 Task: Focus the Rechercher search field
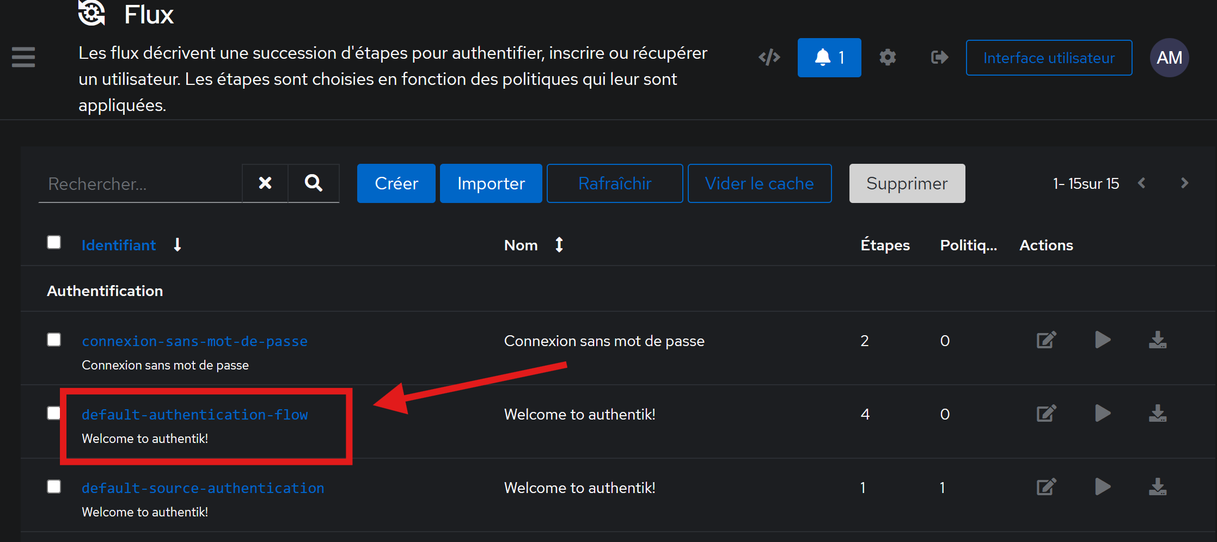coord(140,183)
